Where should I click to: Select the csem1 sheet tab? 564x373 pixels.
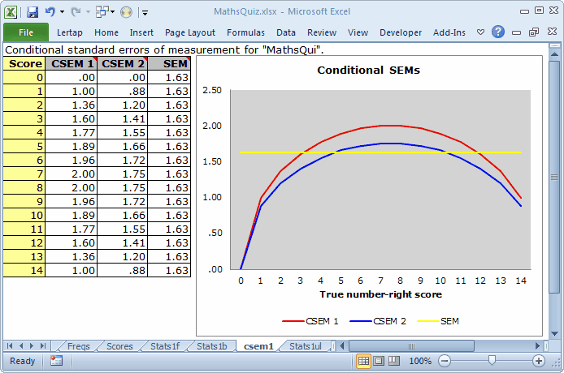point(258,346)
